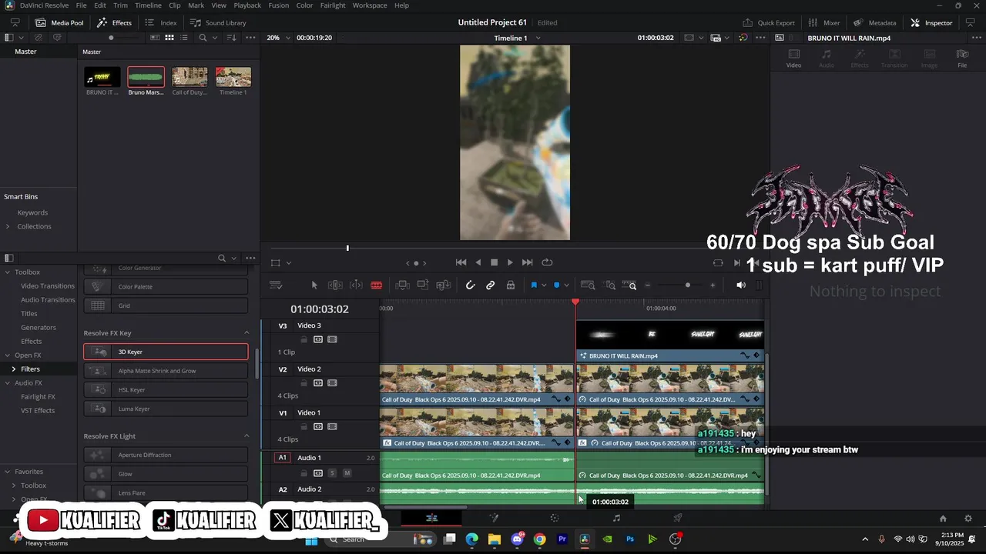Disable the Video 1 track
This screenshot has height=554, width=986.
tap(332, 426)
